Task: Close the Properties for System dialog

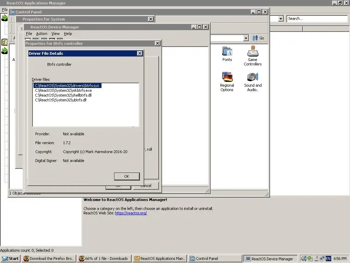Action: (151, 19)
